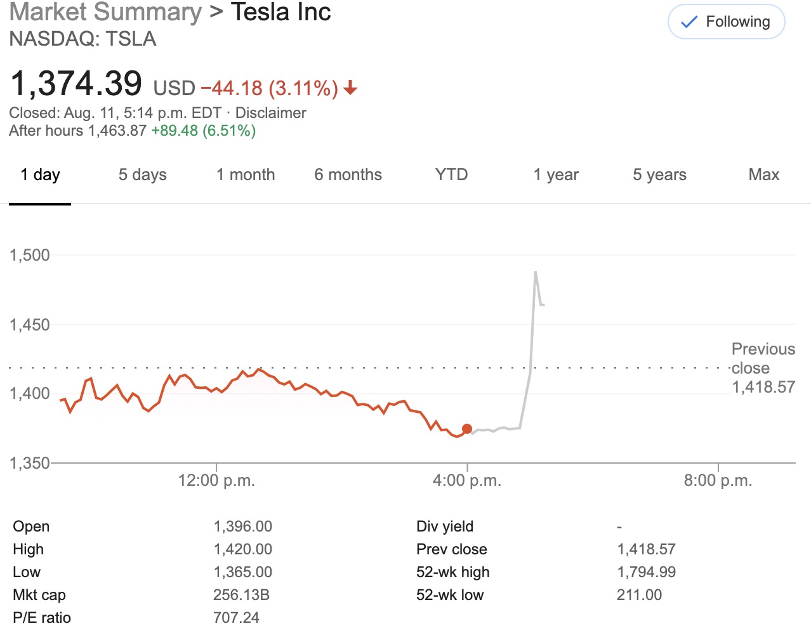The width and height of the screenshot is (811, 633).
Task: Click the NASDAQ: TSLA ticker label
Action: point(82,39)
